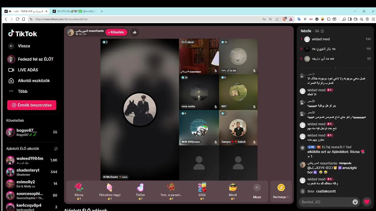Expand the viewers list chevron
Image resolution: width=376 pixels, height=211 pixels.
point(335,68)
